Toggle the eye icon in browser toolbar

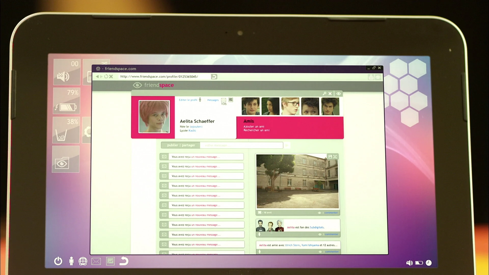(x=378, y=77)
